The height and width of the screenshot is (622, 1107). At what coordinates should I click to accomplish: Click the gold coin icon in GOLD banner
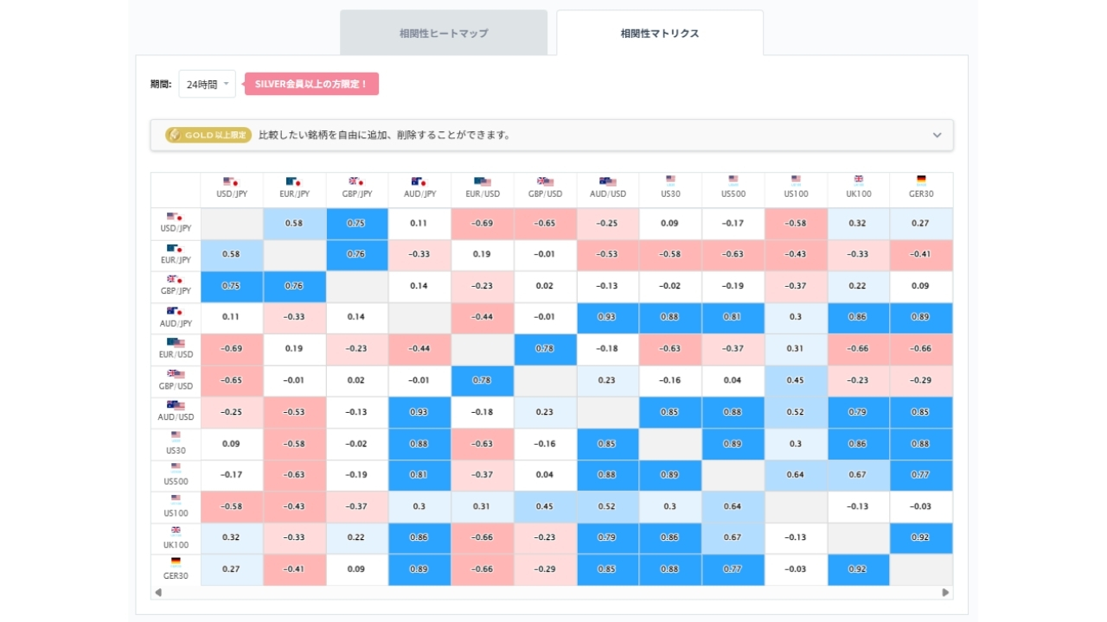[174, 135]
